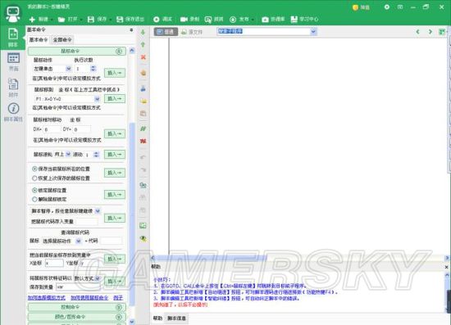451x325 pixels.
Task: Click the 执行次数 spinner arrows
Action: [93, 69]
